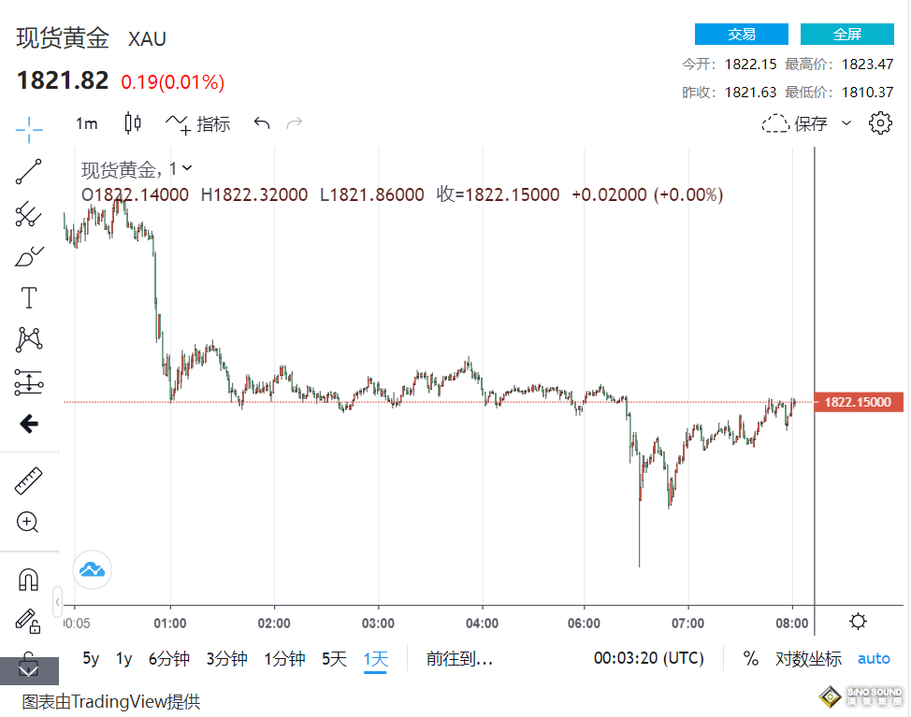Open the candlestick chart style picker
The image size is (911, 717).
(x=133, y=123)
